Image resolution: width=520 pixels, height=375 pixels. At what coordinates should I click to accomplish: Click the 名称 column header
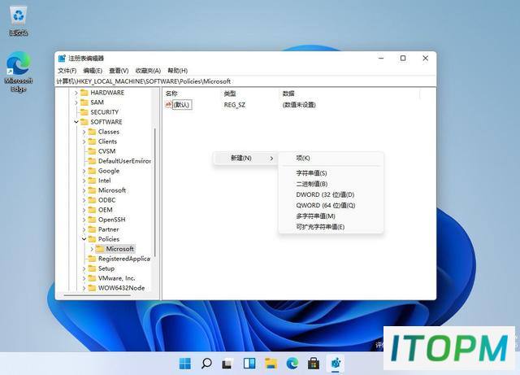point(171,94)
